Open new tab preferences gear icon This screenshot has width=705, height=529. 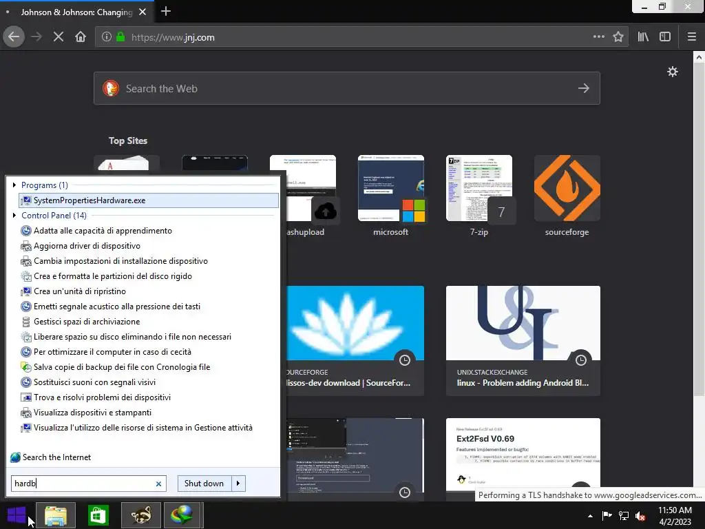(672, 72)
